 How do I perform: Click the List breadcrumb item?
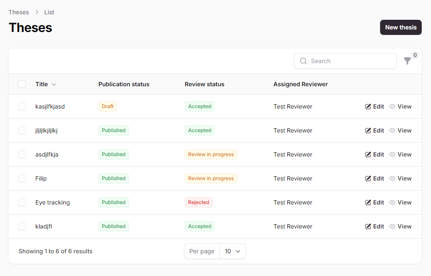click(x=49, y=12)
